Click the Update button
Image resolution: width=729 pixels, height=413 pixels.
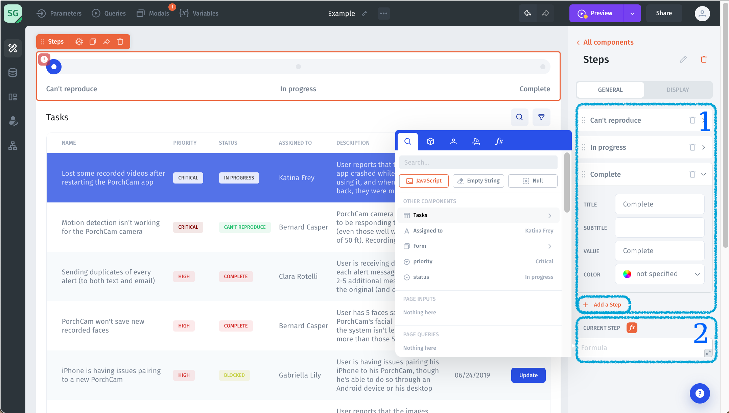click(528, 375)
